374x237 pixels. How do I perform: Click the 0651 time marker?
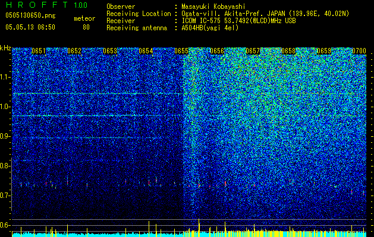pyautogui.click(x=39, y=51)
